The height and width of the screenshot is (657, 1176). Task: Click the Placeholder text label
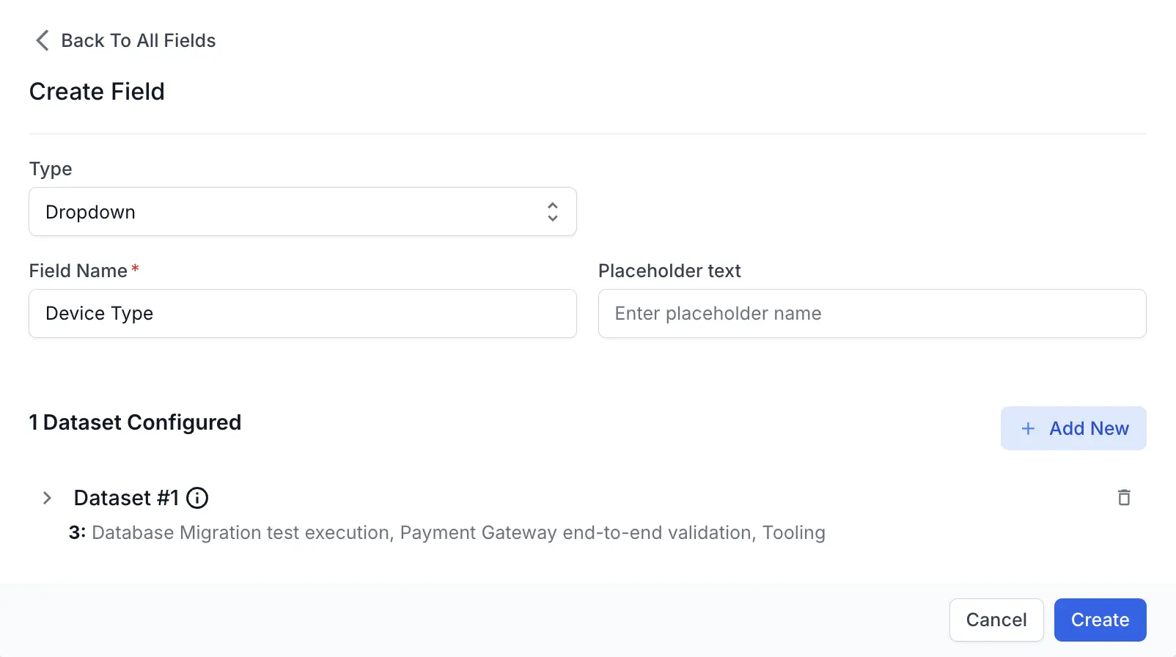(669, 271)
